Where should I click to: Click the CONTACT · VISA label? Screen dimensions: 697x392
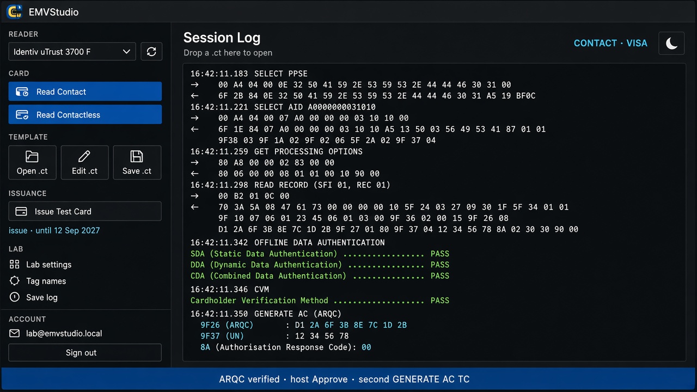(x=610, y=43)
